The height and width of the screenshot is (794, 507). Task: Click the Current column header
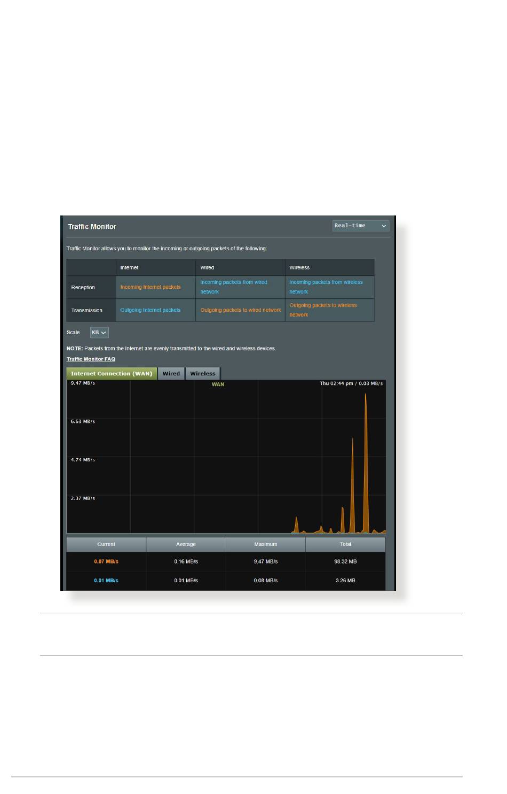coord(106,544)
